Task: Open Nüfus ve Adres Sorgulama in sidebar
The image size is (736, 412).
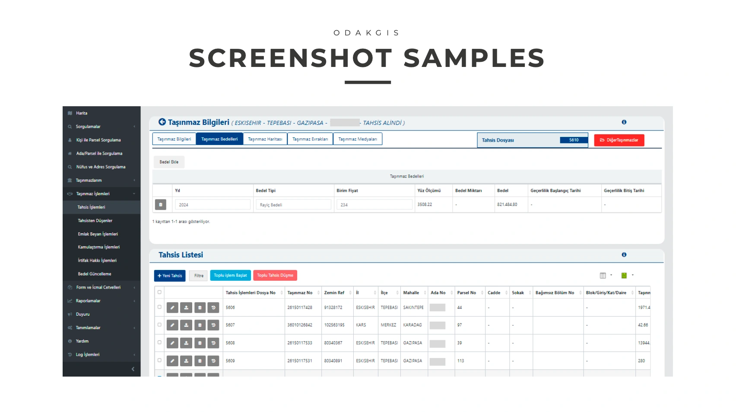Action: click(101, 167)
